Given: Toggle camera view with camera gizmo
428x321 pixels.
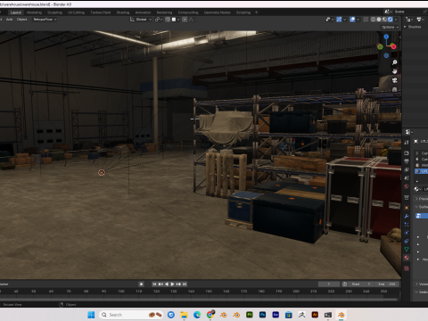Looking at the screenshot, I should click(395, 80).
